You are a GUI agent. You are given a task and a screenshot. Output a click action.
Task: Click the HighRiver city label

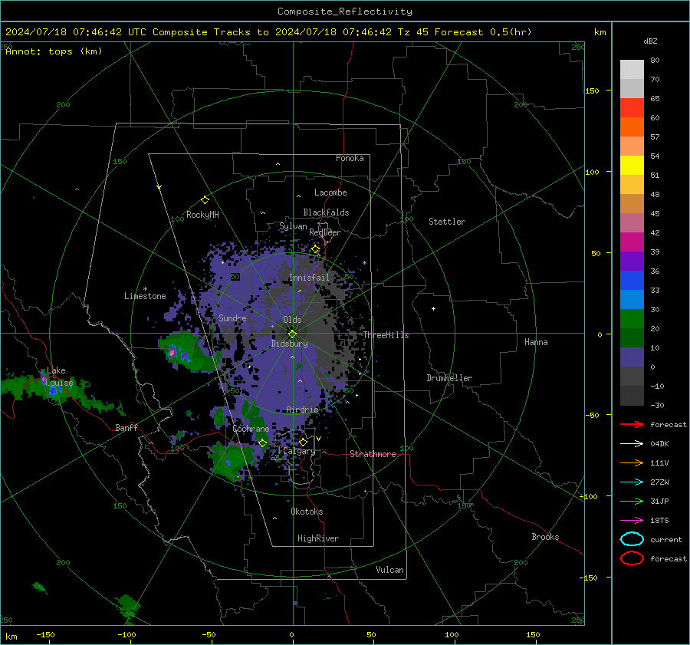click(318, 538)
